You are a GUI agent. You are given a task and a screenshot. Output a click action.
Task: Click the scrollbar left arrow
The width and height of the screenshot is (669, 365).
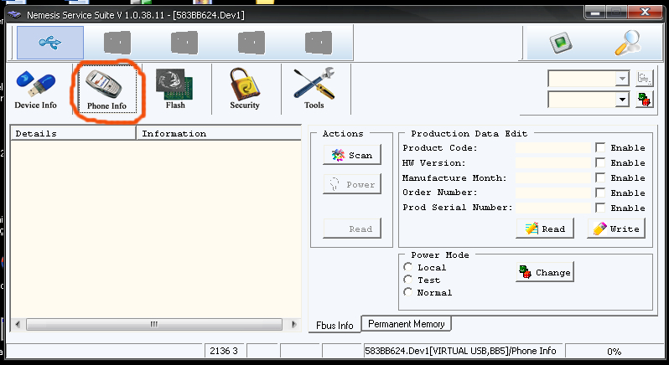pyautogui.click(x=18, y=324)
